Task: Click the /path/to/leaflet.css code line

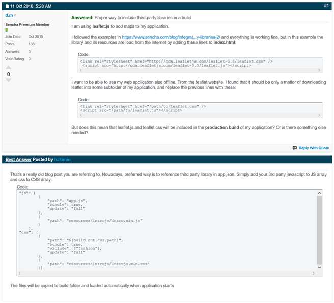Action: point(143,106)
